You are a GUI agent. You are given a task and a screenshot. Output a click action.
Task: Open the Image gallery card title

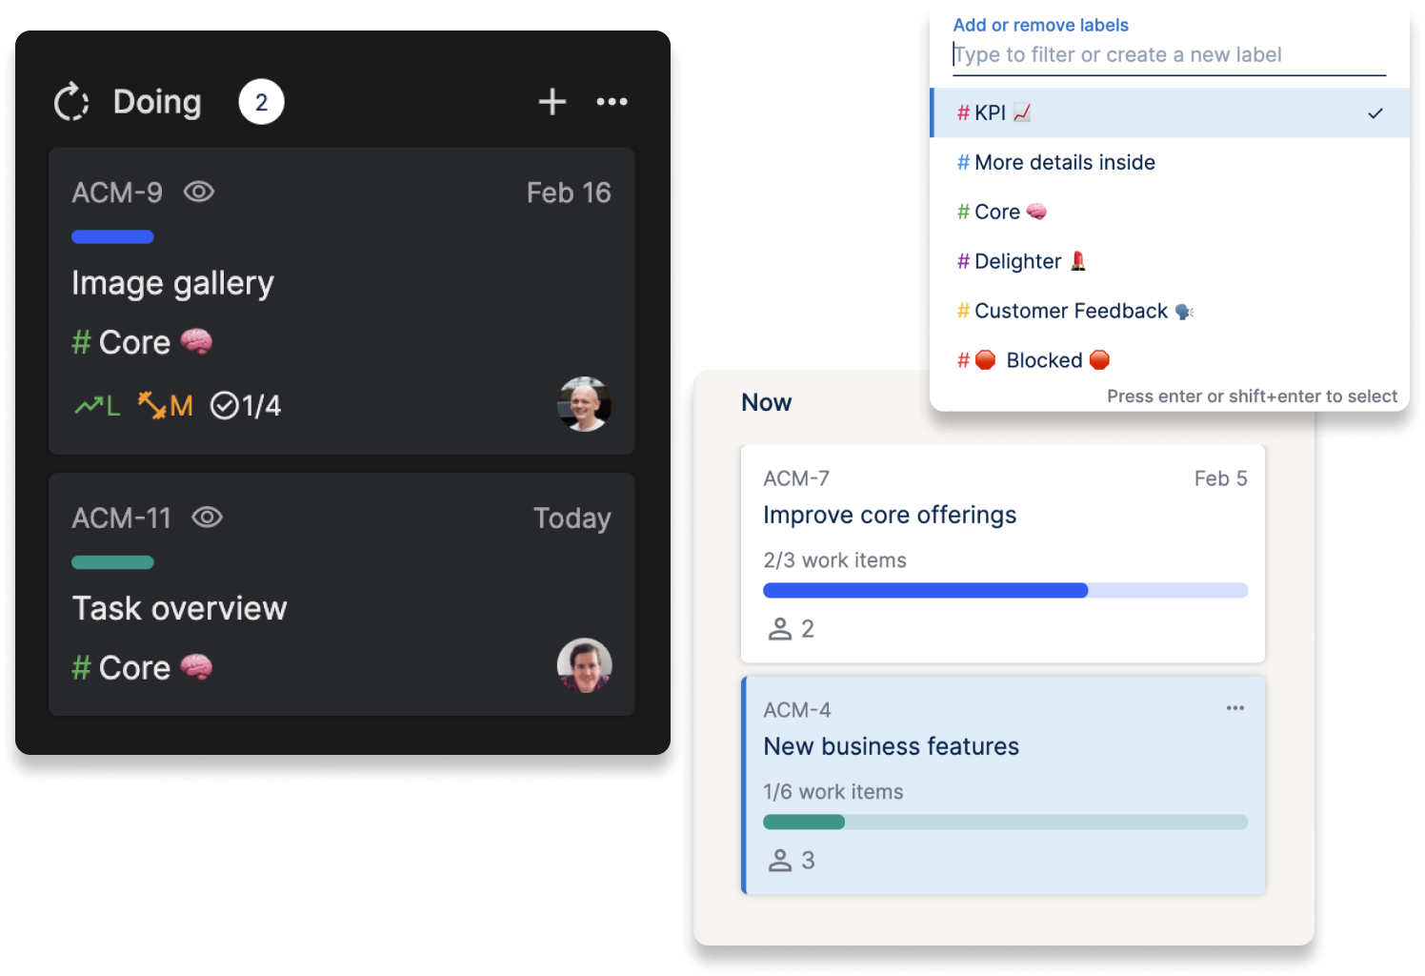click(x=172, y=283)
